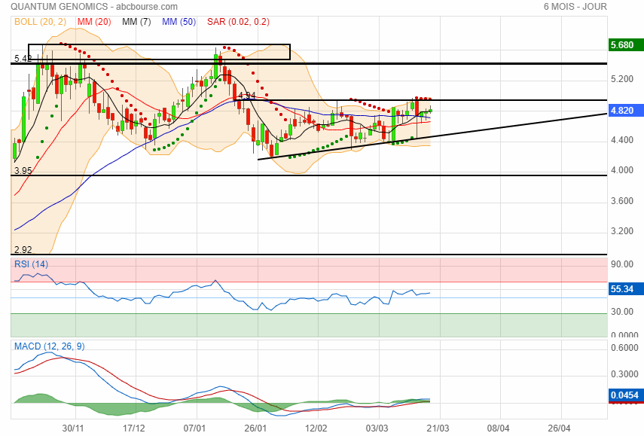Click the 08/04 date label

click(499, 428)
